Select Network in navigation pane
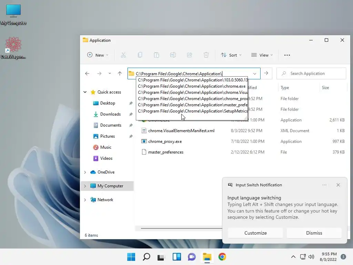The image size is (353, 265). (105, 200)
